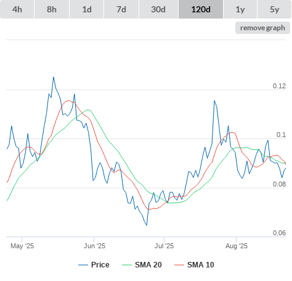292x281 pixels.
Task: Click the remove graph button
Action: click(x=262, y=28)
